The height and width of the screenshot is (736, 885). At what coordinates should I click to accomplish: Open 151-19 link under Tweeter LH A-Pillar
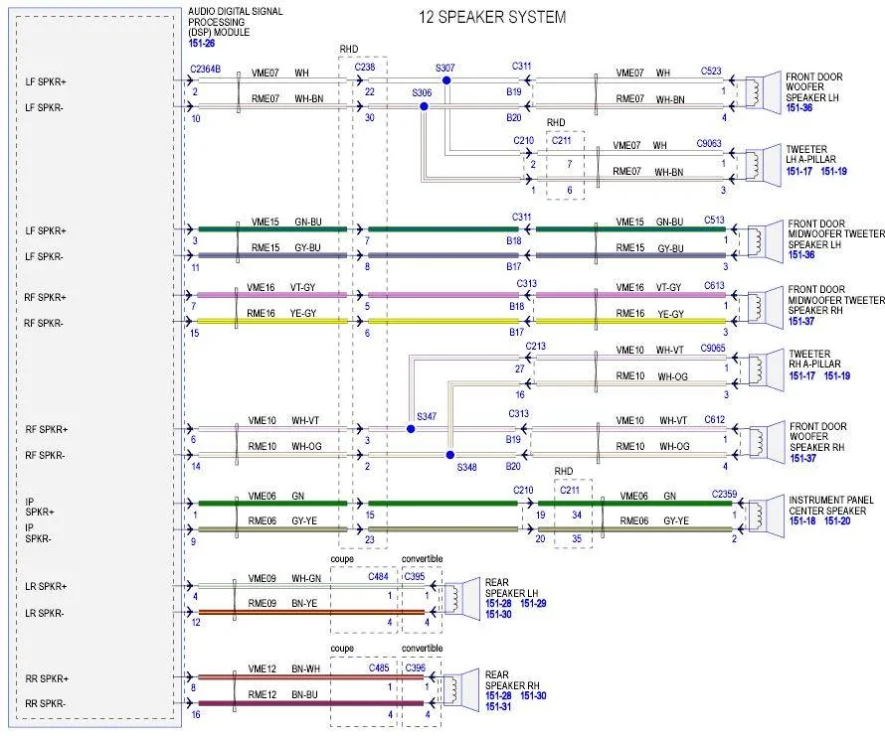point(833,171)
